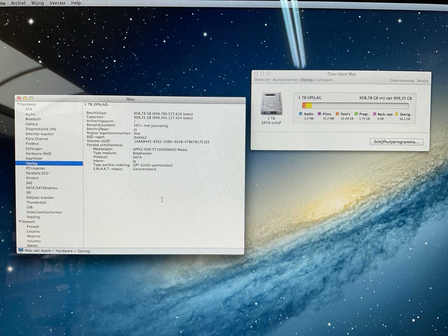Click the yellow Overig legend swatch
Viewport: 448px width, 336px height.
pos(396,114)
